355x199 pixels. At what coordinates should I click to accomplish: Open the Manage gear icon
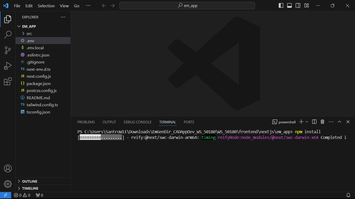[x=8, y=184]
